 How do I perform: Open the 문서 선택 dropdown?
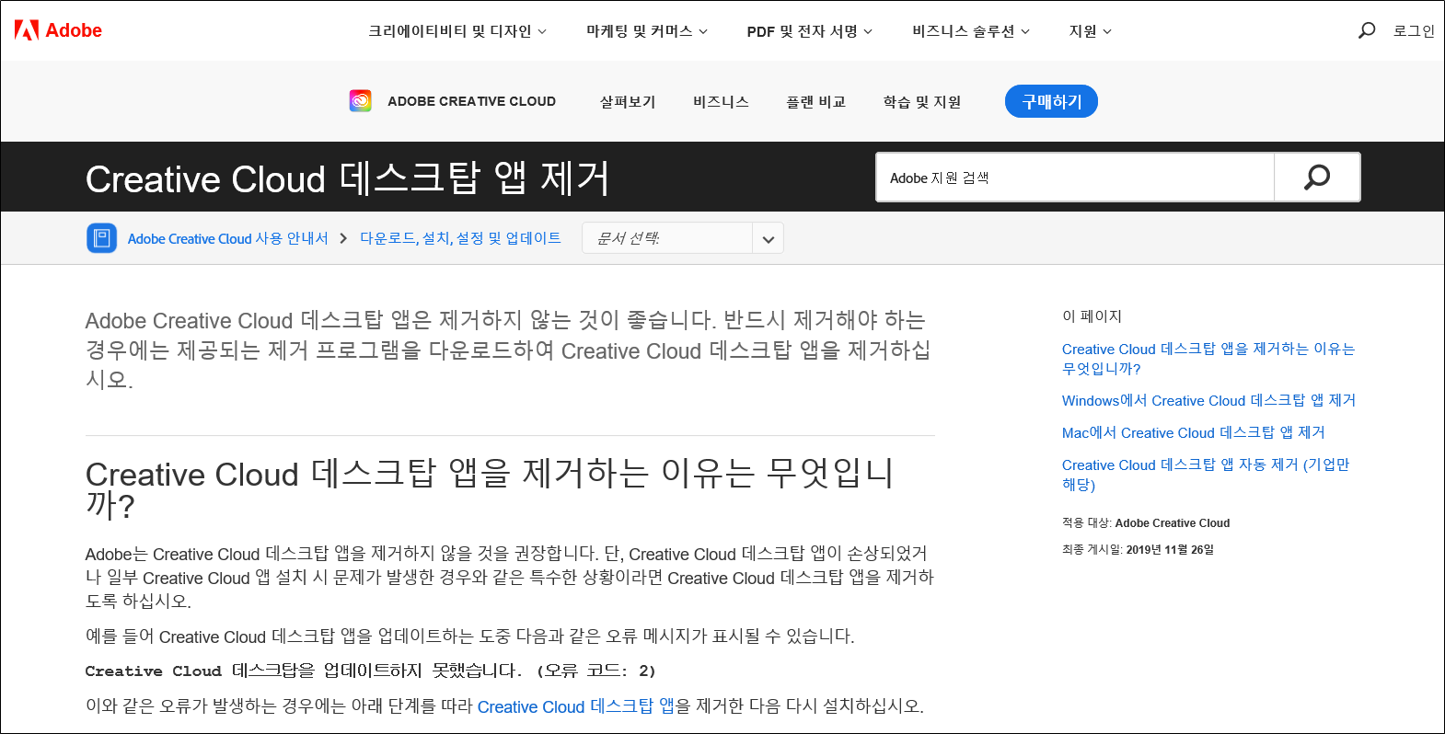[x=682, y=238]
